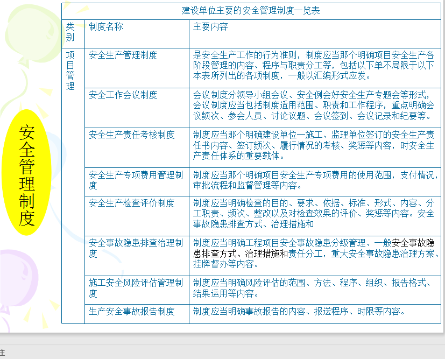Select the cell 安全工作会议制度
The height and width of the screenshot is (359, 445).
(x=137, y=108)
